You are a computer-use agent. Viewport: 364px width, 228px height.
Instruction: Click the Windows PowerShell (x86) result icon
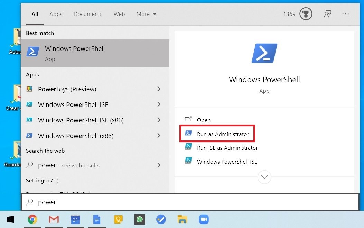point(29,136)
